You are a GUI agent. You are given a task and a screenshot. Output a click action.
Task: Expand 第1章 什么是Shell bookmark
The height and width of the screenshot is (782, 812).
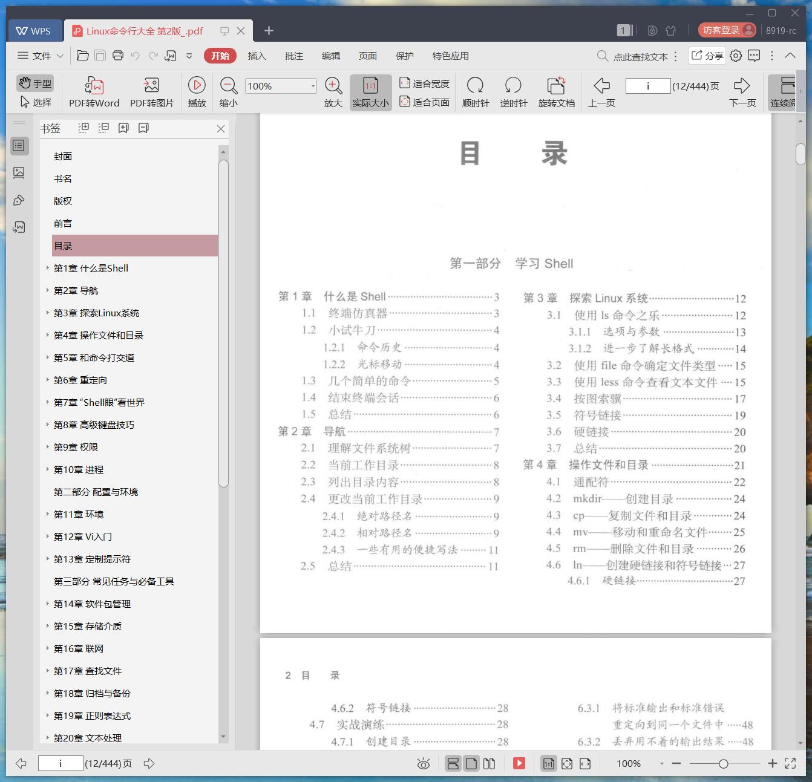tap(47, 268)
